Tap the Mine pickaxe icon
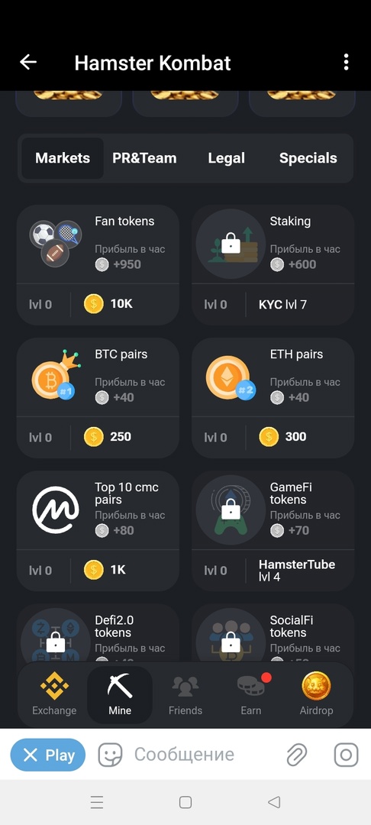The width and height of the screenshot is (371, 825). pos(120,685)
